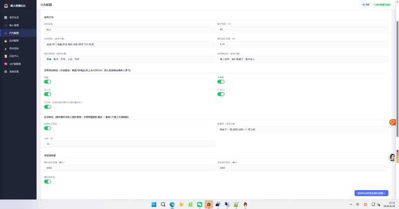
Task: Open WeChat from the taskbar
Action: point(200,205)
